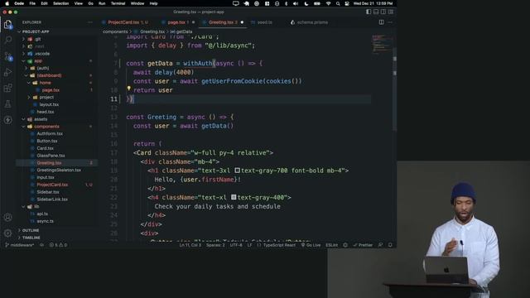Click Ln 11, Col 3 cursor position

(190, 245)
